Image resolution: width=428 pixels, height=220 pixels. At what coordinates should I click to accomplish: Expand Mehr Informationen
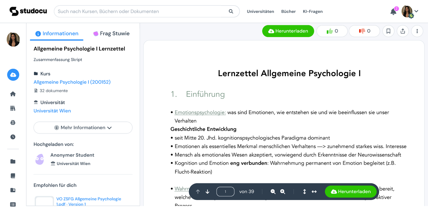click(83, 127)
